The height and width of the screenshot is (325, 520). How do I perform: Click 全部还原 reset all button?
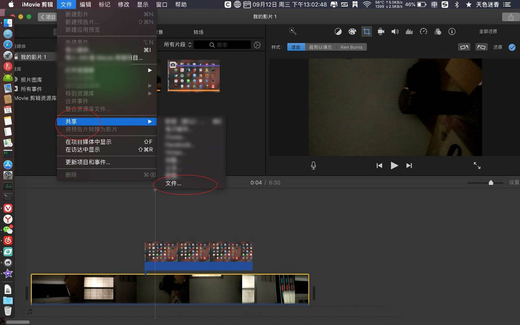tap(488, 32)
